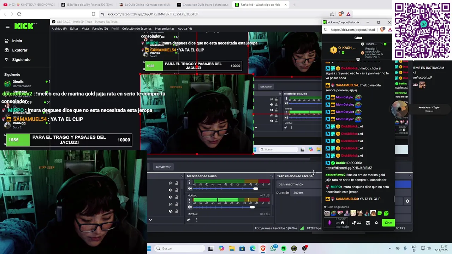Open three-dot menu of top mixer channel

[x=190, y=182]
